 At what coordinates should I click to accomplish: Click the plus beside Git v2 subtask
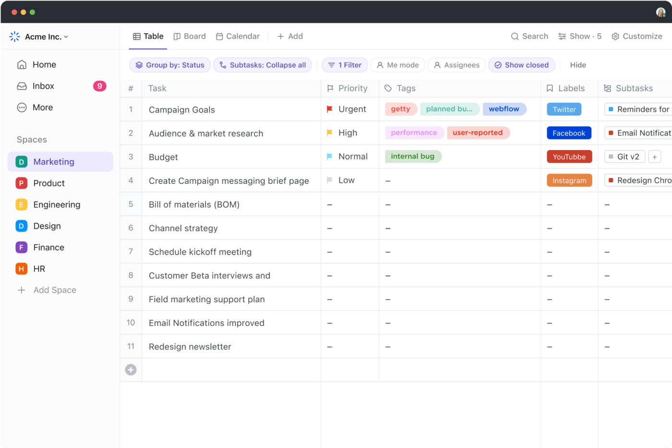pyautogui.click(x=654, y=157)
